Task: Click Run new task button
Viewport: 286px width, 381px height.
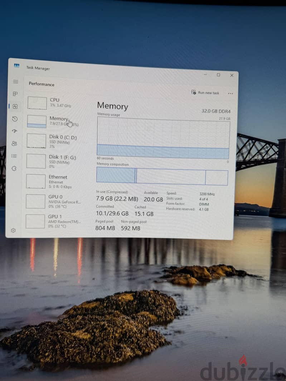Action: pos(205,93)
